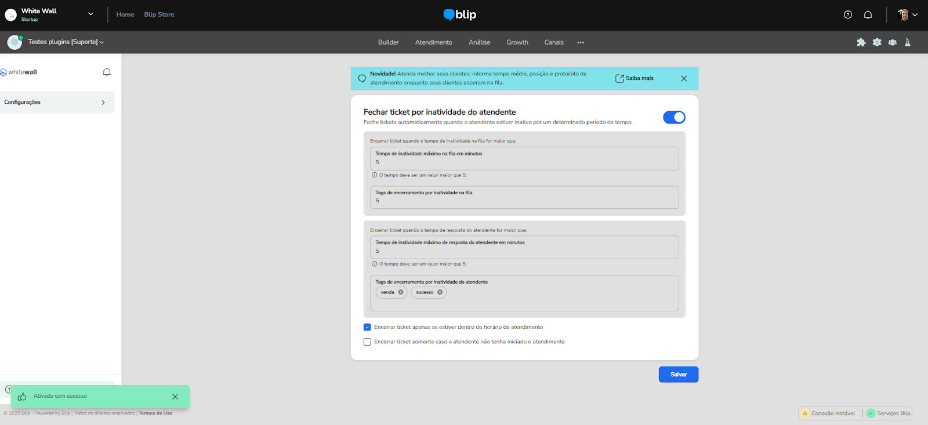The width and height of the screenshot is (928, 425).
Task: Check close only if attendant hasn't started
Action: (367, 342)
